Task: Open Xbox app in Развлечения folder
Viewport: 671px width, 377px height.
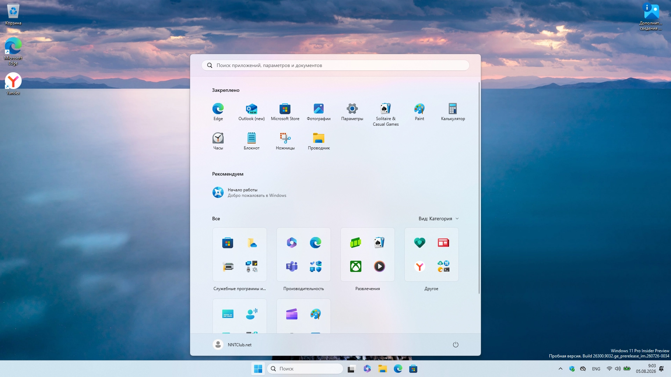Action: point(356,266)
